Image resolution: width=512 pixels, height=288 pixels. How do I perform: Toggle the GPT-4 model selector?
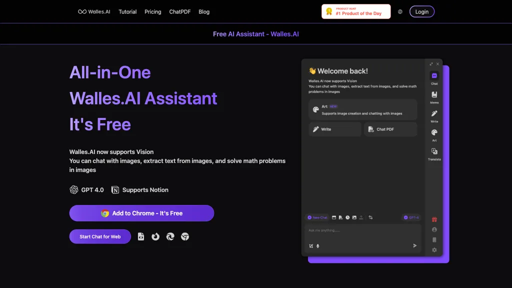(x=411, y=217)
